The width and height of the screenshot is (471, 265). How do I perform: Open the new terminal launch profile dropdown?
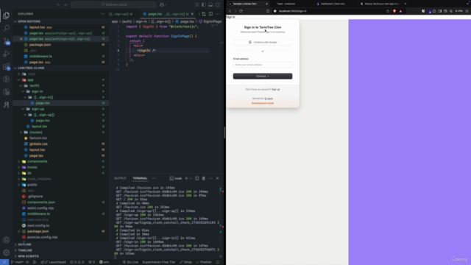tap(191, 178)
